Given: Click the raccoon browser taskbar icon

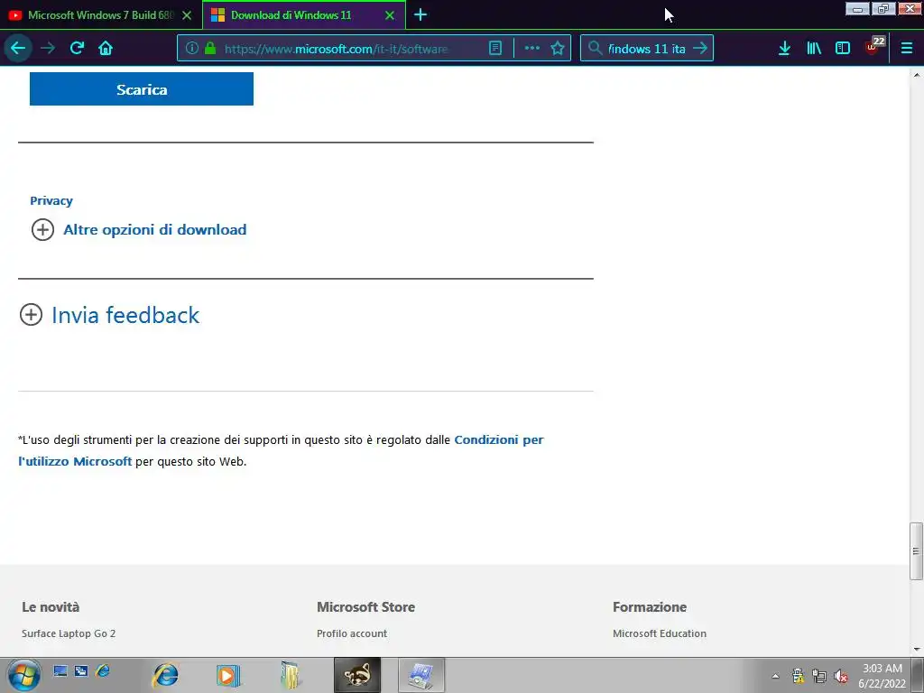Looking at the screenshot, I should click(357, 675).
